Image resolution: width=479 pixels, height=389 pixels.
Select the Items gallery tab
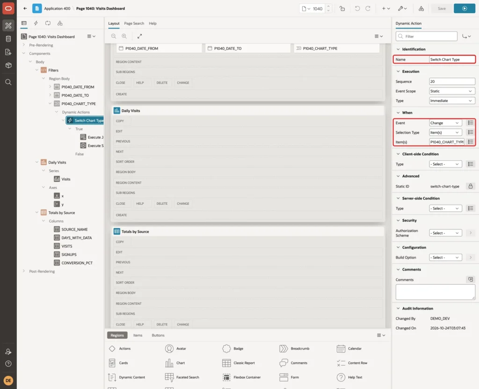(138, 335)
